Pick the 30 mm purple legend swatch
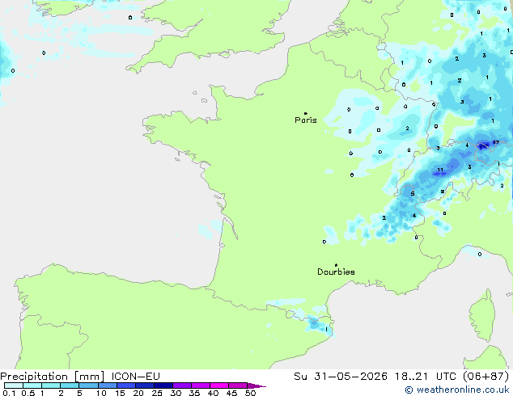 tap(182, 385)
